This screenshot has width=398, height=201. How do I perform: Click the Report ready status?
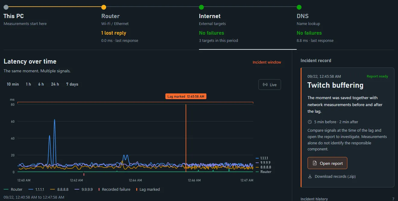377,77
